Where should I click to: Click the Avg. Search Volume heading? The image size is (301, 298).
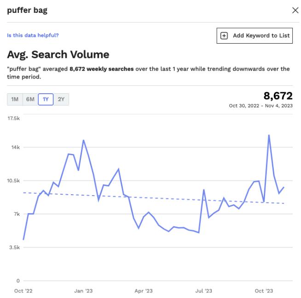58,55
